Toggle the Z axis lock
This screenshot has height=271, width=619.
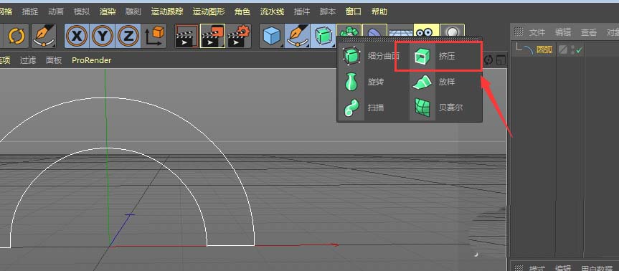click(x=128, y=37)
